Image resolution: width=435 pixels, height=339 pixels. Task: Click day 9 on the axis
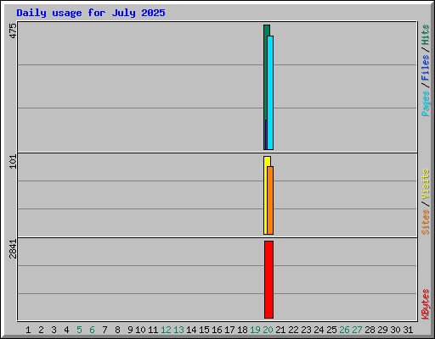point(130,330)
